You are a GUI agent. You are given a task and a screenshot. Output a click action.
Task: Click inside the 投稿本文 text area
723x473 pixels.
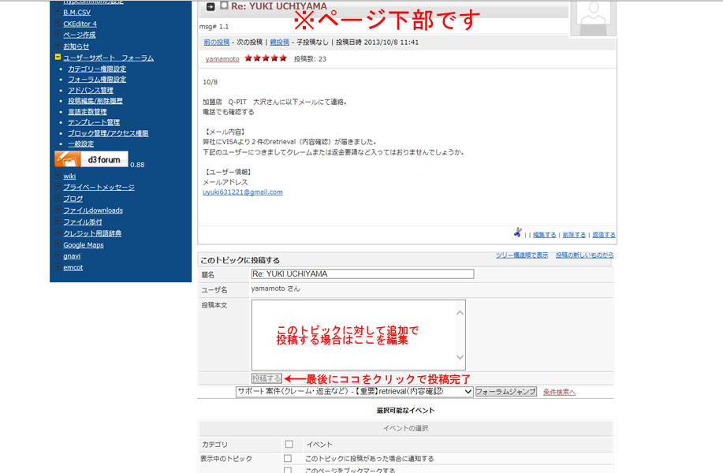[358, 335]
